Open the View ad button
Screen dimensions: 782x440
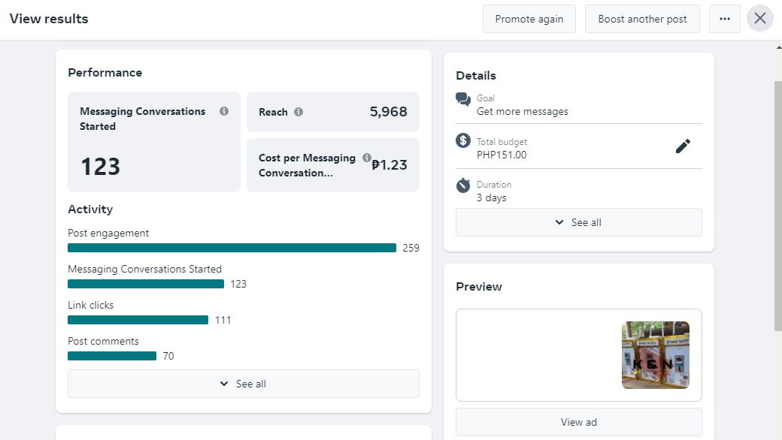(578, 422)
